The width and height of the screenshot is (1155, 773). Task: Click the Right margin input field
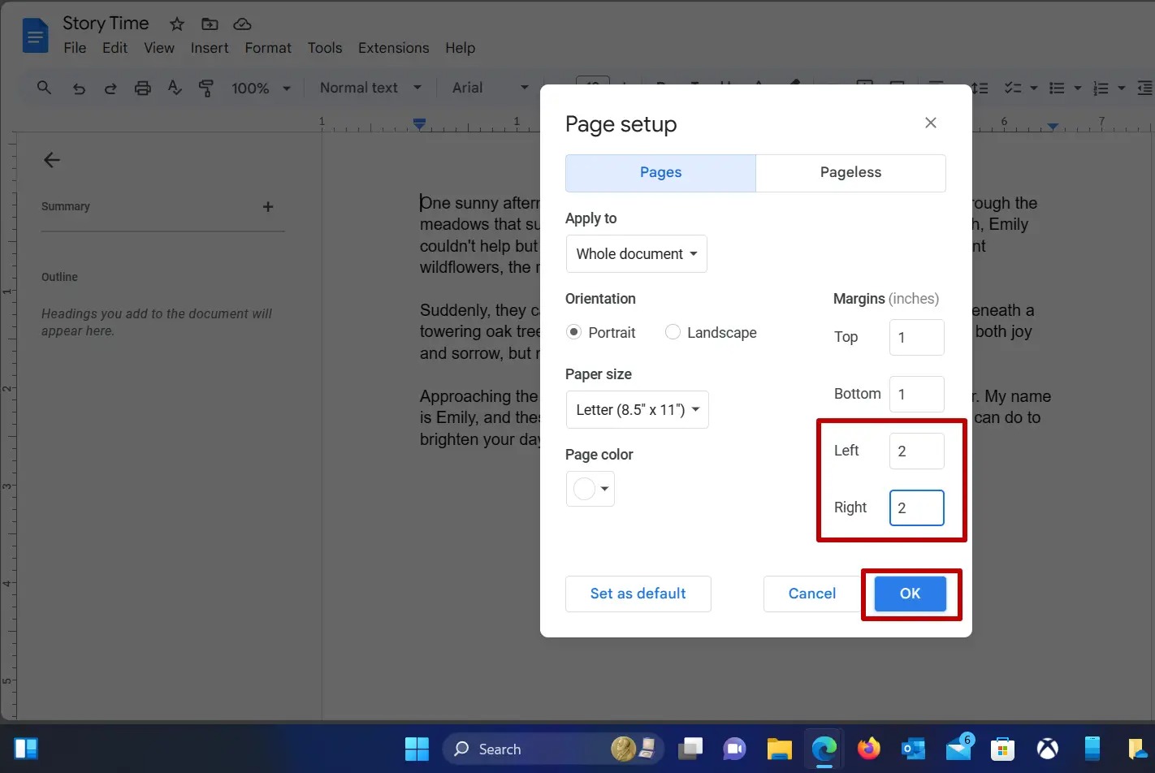pyautogui.click(x=917, y=507)
